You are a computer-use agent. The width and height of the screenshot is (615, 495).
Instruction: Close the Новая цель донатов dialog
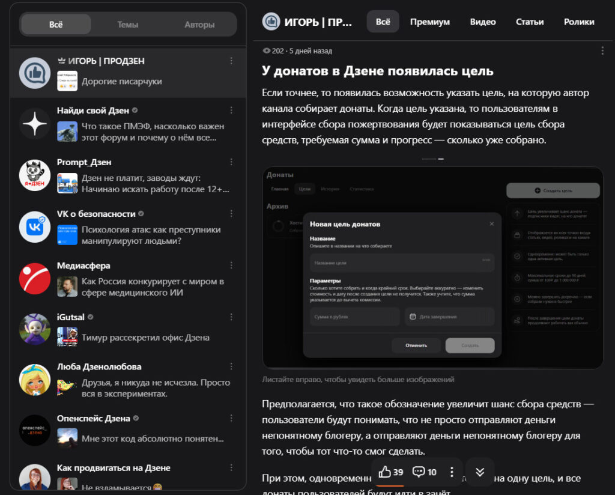tap(492, 224)
